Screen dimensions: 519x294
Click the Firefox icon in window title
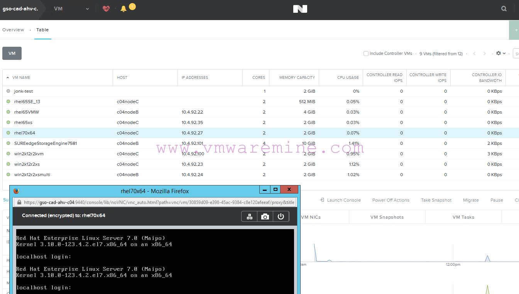[x=16, y=191]
